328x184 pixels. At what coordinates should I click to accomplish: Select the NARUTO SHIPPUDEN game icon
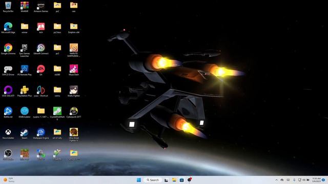[74, 50]
